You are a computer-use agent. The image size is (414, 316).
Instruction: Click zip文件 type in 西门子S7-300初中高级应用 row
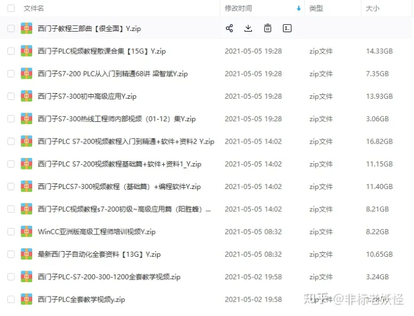pos(321,96)
